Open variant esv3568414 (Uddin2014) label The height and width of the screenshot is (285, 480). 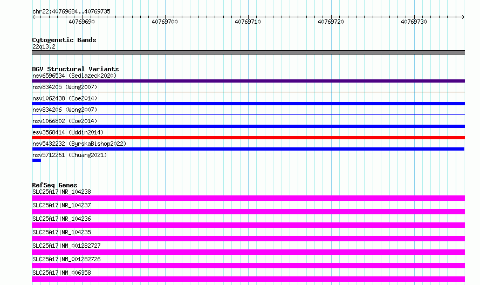point(68,132)
